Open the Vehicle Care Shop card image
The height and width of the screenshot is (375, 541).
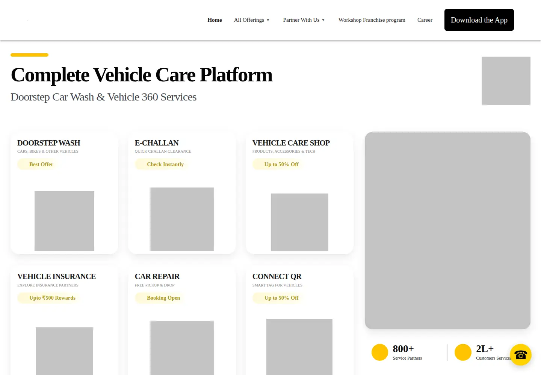point(299,222)
